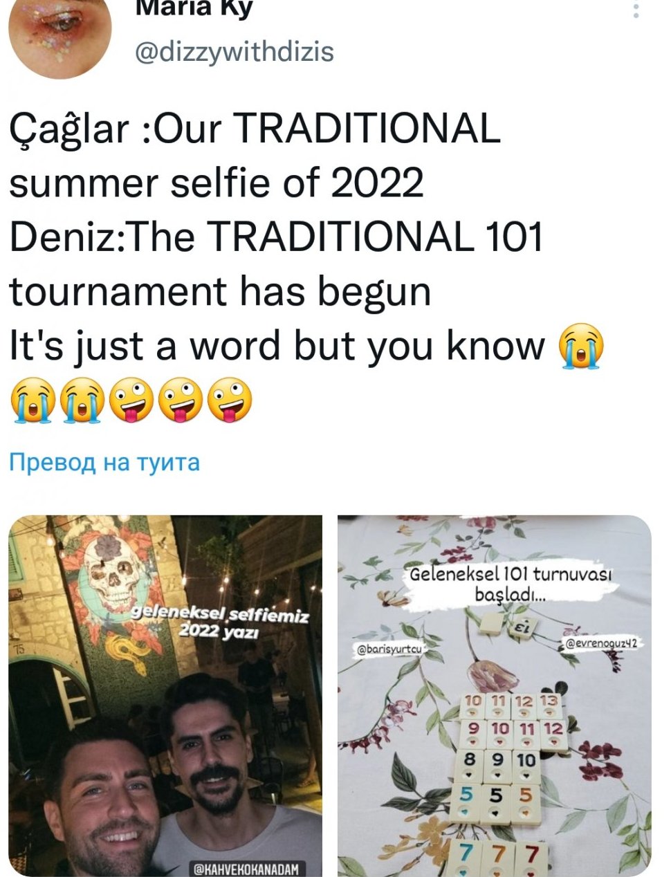Open the right 101 tournament photo
The width and height of the screenshot is (671, 877).
click(494, 696)
